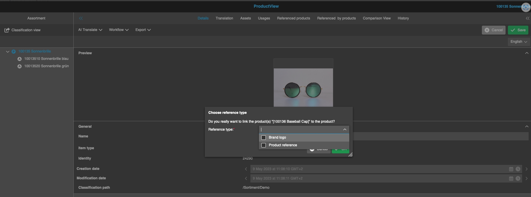Collapse left panel with double-chevron icon
This screenshot has width=531, height=197.
(81, 18)
